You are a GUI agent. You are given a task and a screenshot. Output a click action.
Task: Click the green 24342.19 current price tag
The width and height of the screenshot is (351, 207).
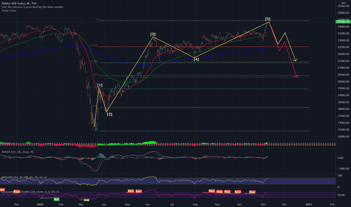click(x=343, y=22)
